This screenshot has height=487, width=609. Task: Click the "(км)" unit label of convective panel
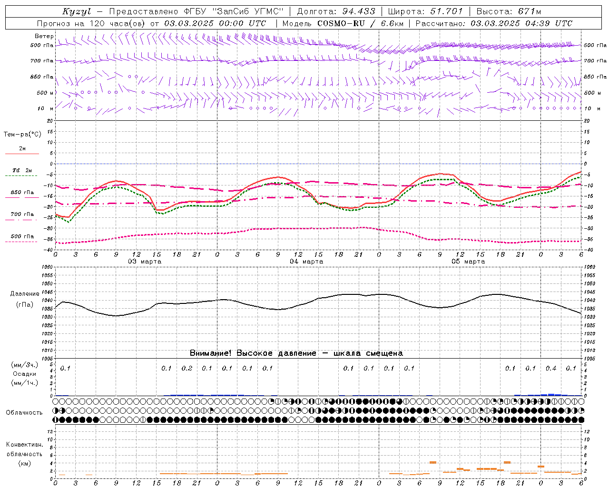[x=24, y=463]
